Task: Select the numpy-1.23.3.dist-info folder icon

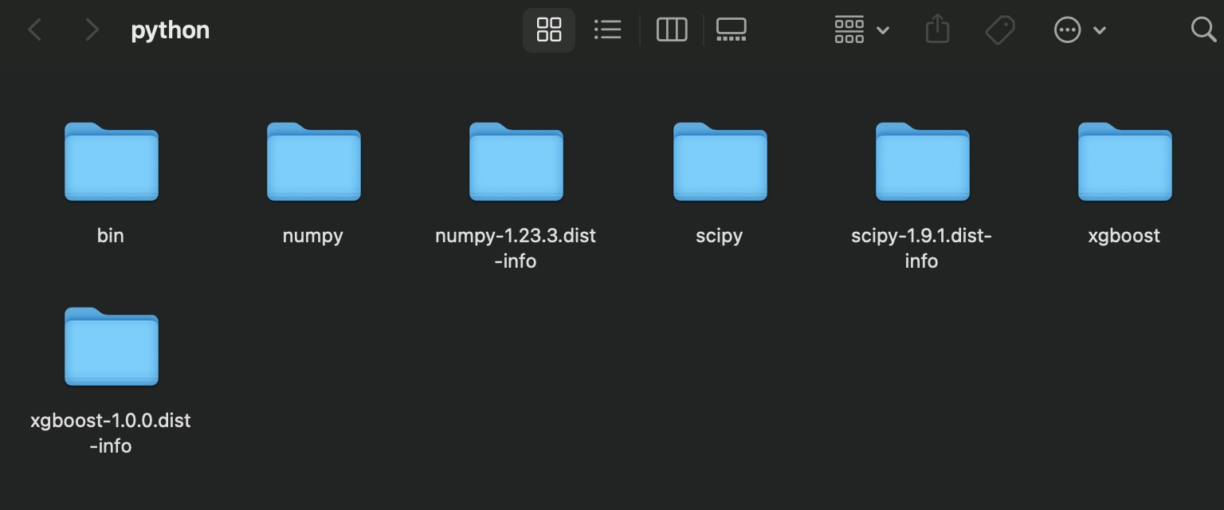Action: click(516, 162)
